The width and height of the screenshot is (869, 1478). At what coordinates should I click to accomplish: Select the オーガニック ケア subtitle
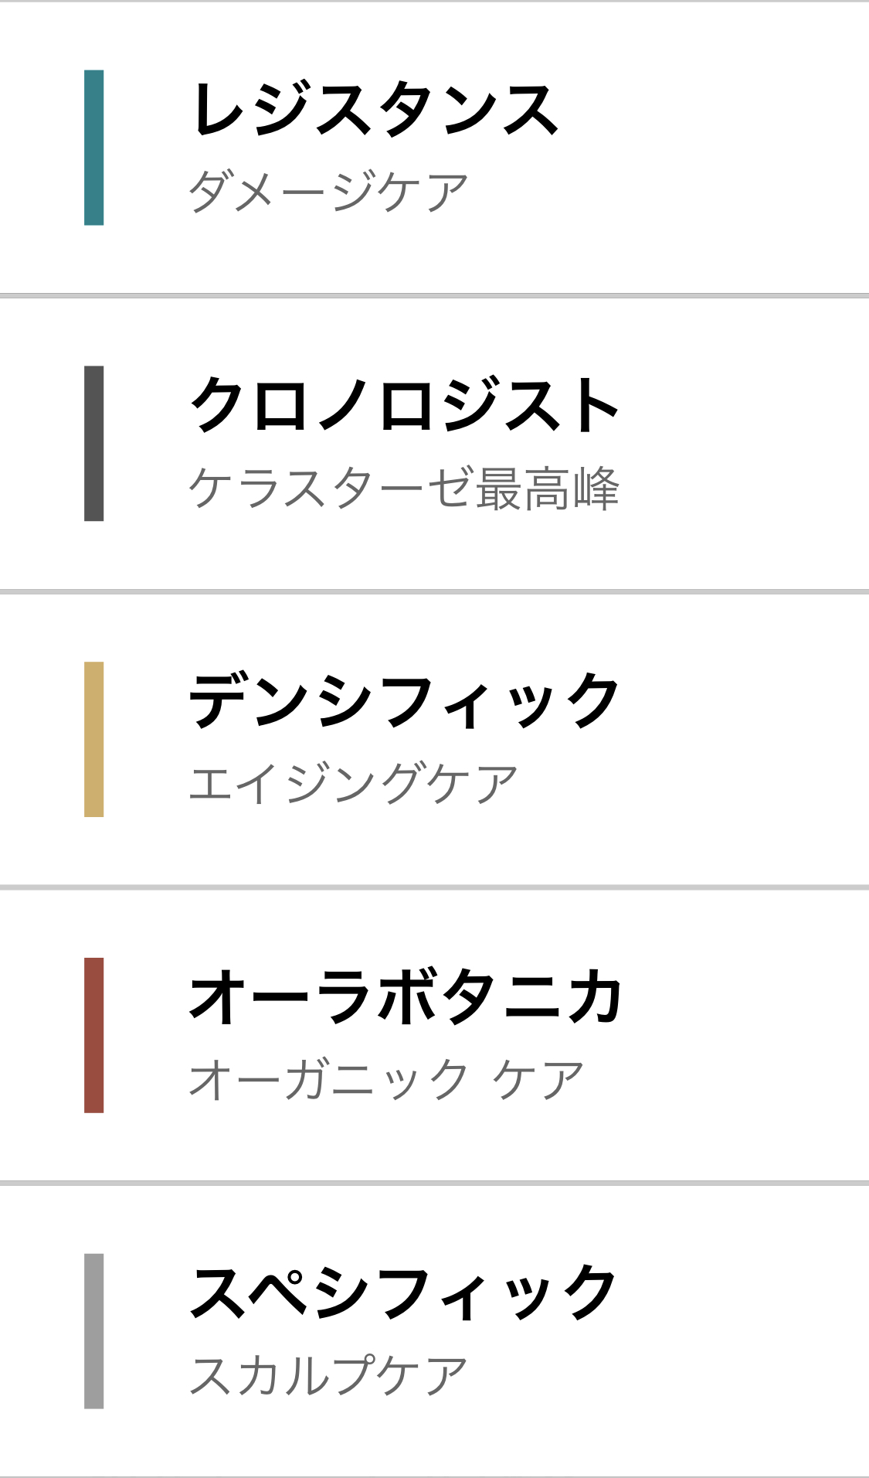(386, 1079)
